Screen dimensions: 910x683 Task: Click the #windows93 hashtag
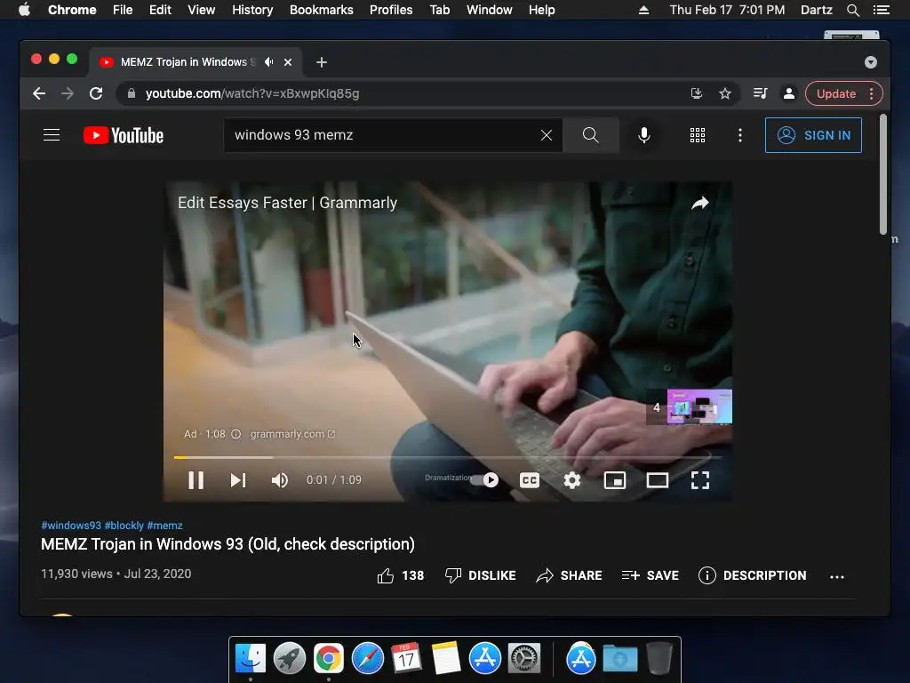click(x=71, y=526)
